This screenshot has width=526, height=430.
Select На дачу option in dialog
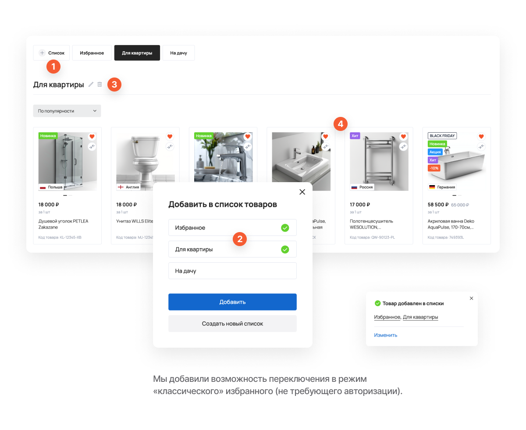232,271
